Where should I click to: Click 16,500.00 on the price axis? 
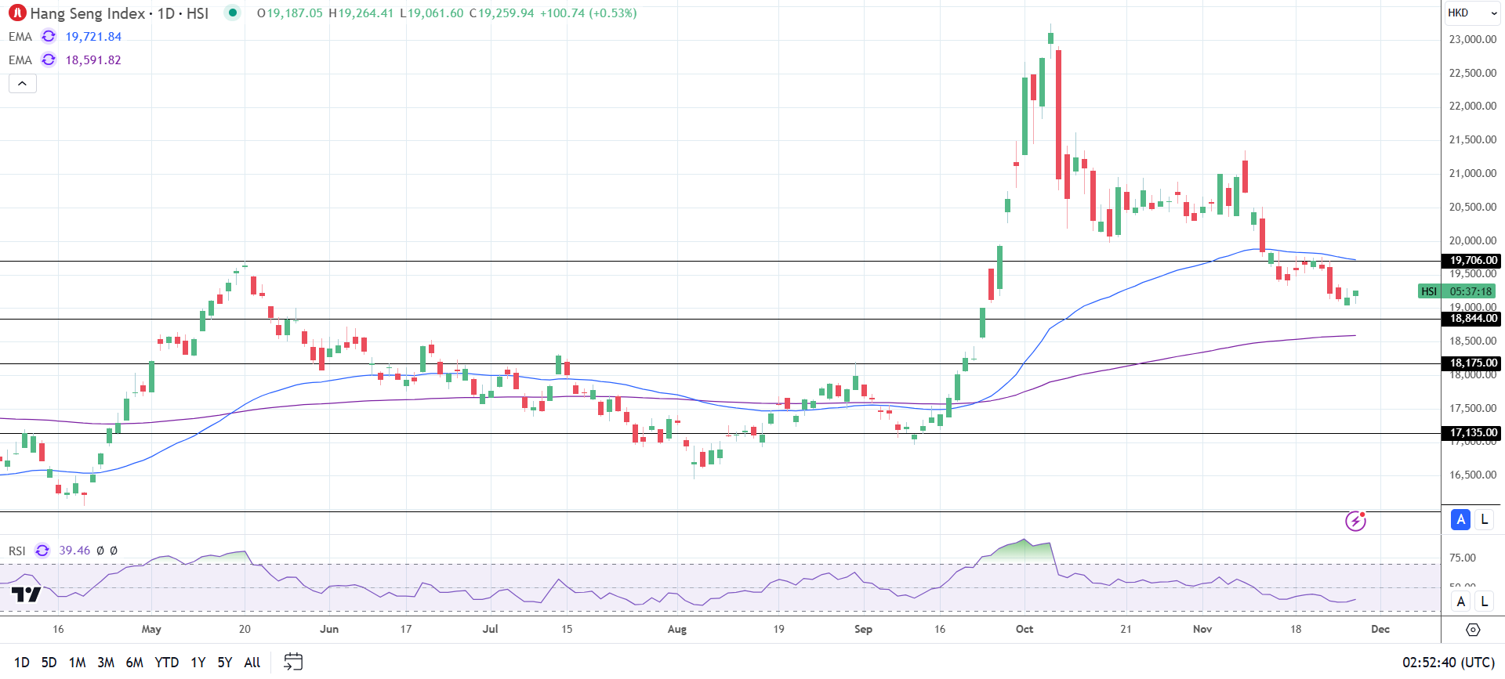[x=1473, y=475]
